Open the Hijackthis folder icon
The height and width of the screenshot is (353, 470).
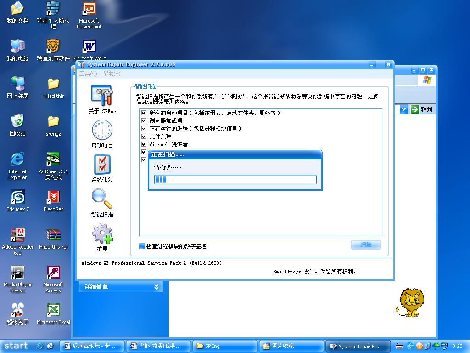coord(53,88)
